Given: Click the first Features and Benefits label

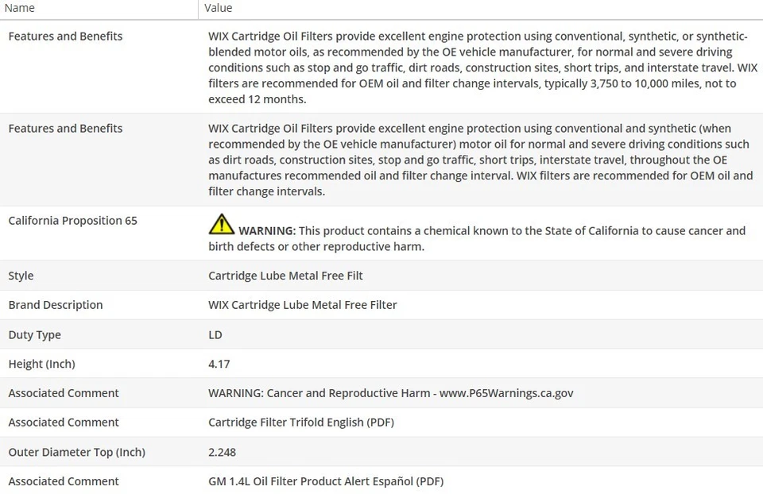Looking at the screenshot, I should tap(65, 36).
